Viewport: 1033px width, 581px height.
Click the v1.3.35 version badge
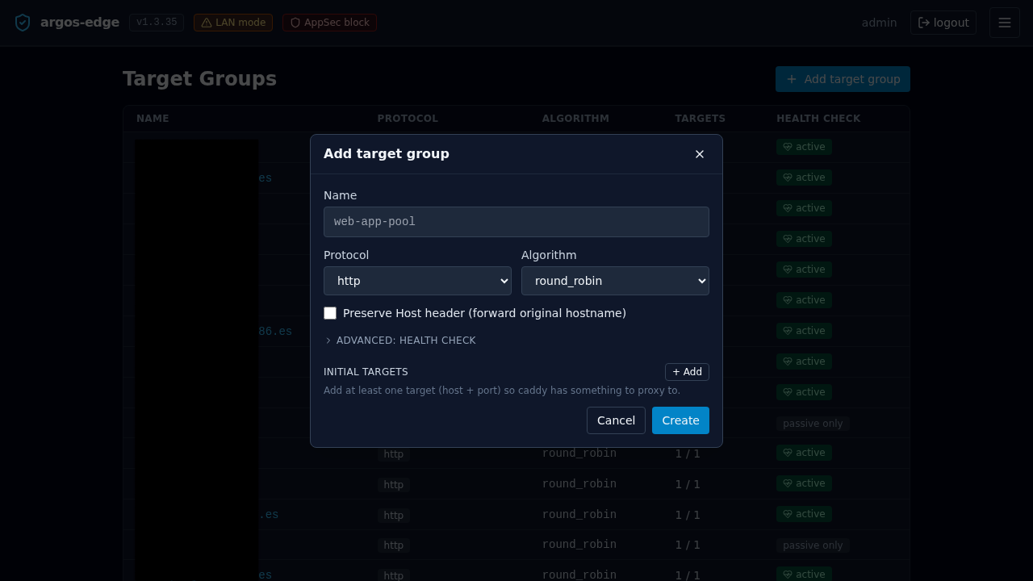pos(157,23)
